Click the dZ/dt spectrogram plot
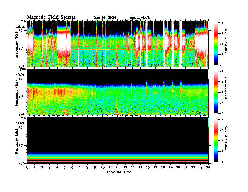 pyautogui.click(x=118, y=140)
